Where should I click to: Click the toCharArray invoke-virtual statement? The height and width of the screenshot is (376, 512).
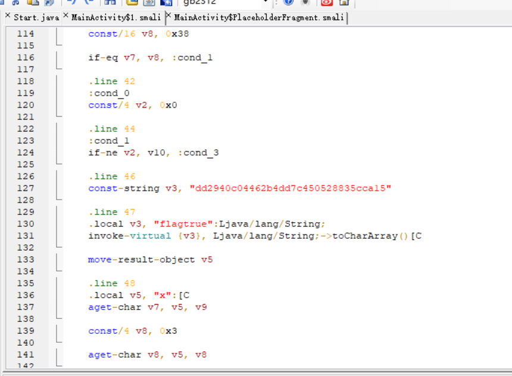[x=255, y=236]
